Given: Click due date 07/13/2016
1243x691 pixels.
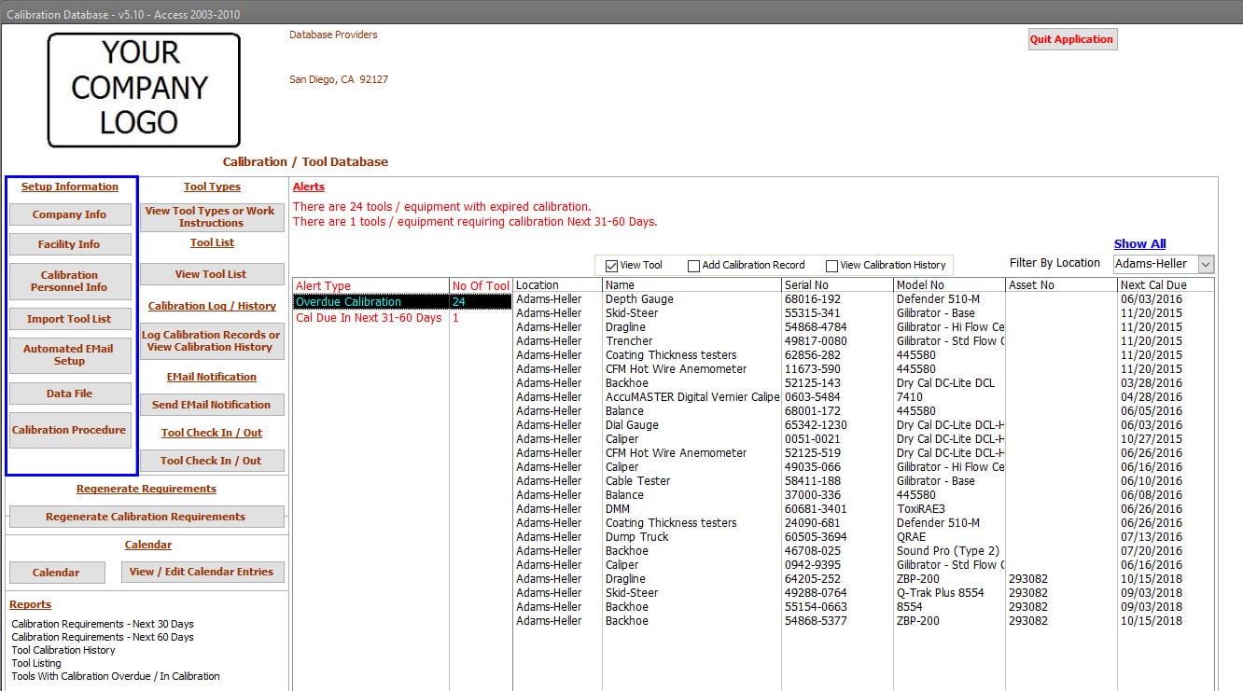Looking at the screenshot, I should click(1152, 537).
